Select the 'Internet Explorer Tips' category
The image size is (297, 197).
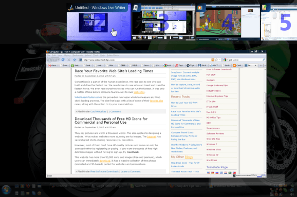217,96
